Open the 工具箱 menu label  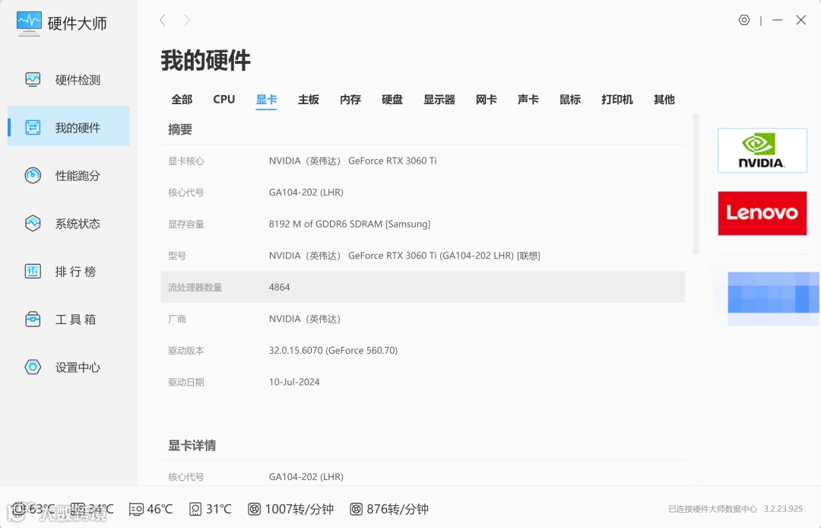[x=76, y=320]
